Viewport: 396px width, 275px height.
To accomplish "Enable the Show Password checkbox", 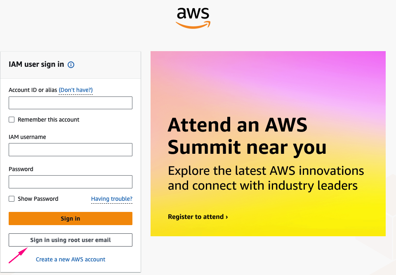I will tap(12, 199).
